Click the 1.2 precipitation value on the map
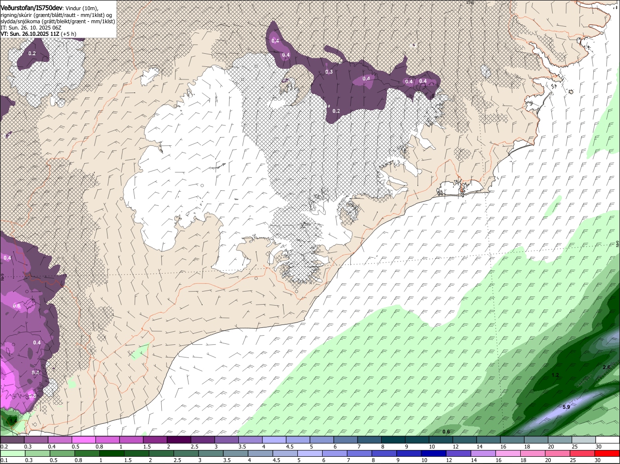 pos(555,375)
